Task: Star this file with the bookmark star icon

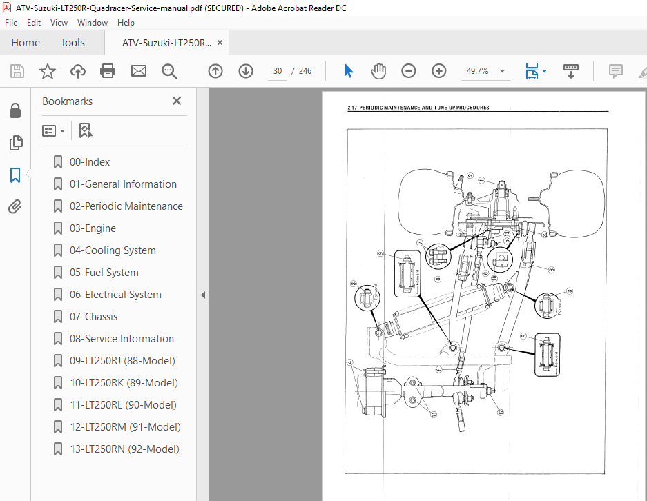Action: 48,71
